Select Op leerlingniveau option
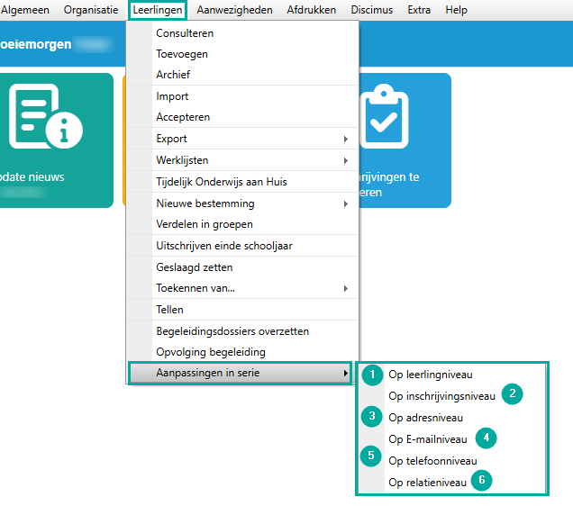 (x=430, y=374)
